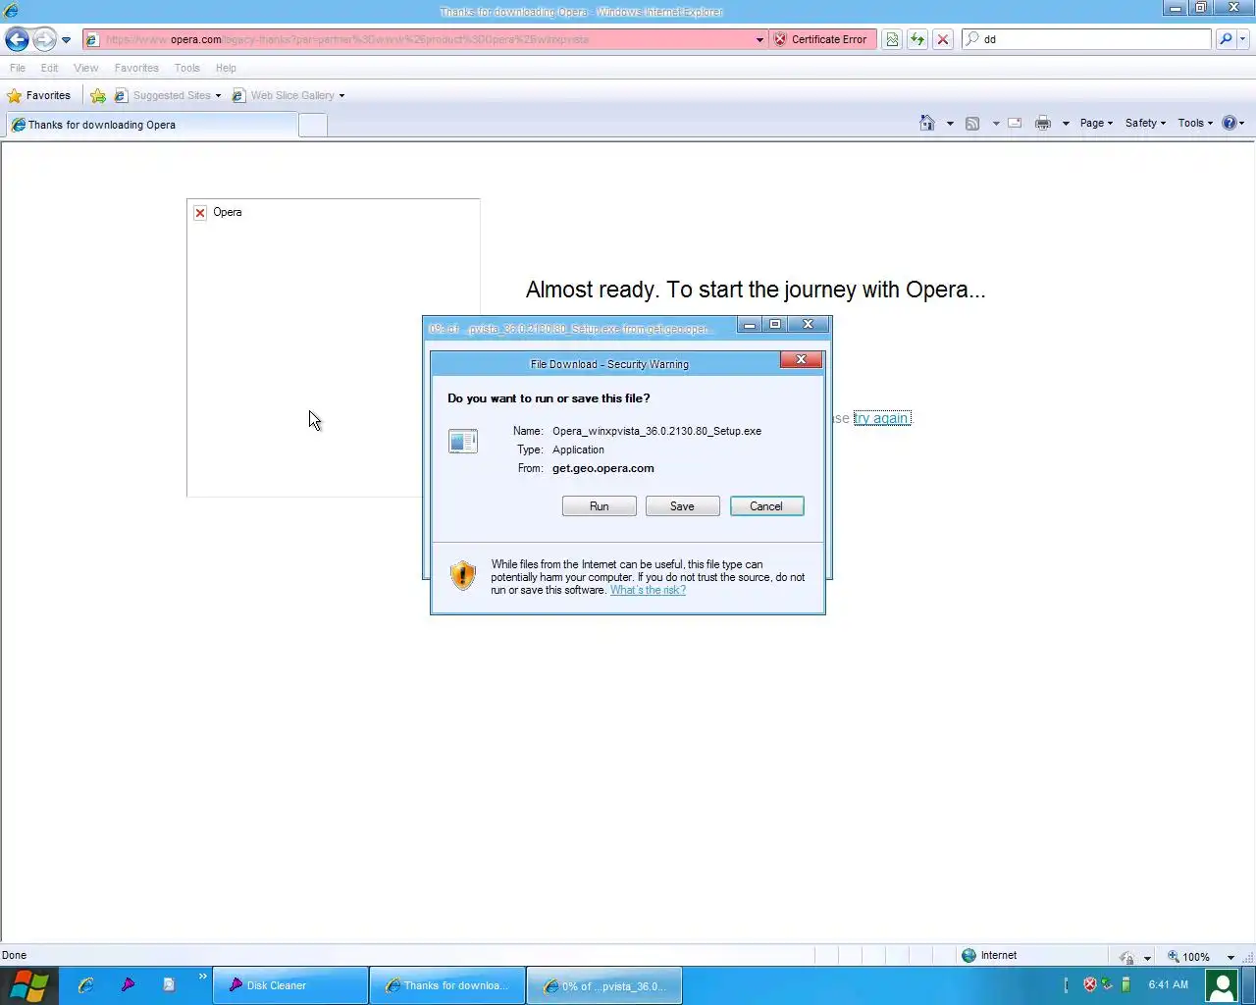
Task: Open the Favorites menu in menu bar
Action: pyautogui.click(x=136, y=68)
